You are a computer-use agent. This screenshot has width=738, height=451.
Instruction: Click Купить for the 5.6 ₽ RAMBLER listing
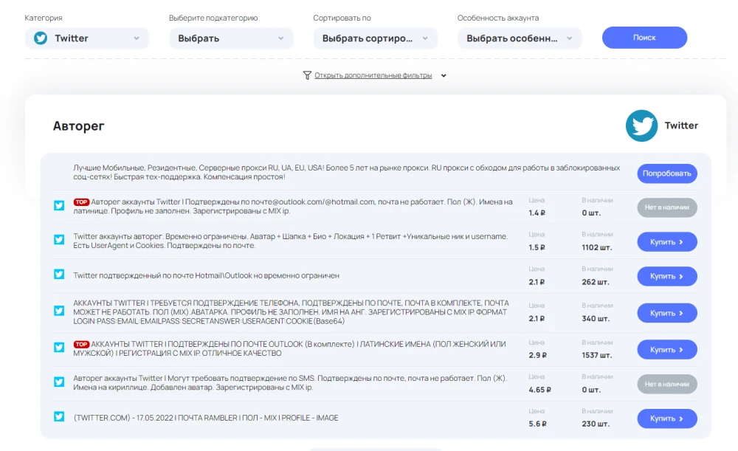(x=667, y=419)
